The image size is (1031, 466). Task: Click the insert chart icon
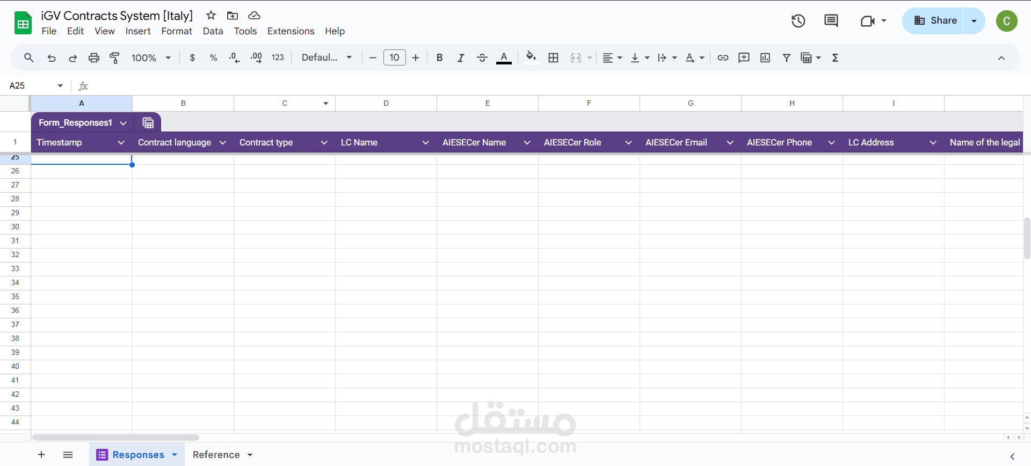point(765,58)
